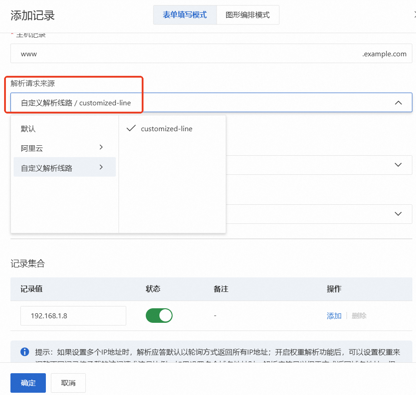
Task: Toggle the 192.168.1.8 record status switch
Action: pyautogui.click(x=159, y=316)
